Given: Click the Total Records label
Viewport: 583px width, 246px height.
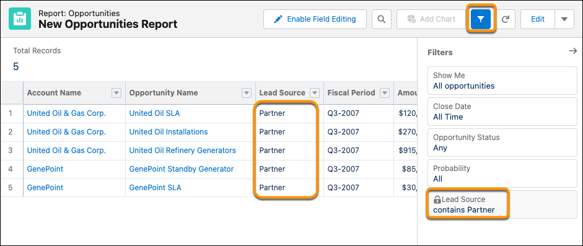Looking at the screenshot, I should 37,51.
